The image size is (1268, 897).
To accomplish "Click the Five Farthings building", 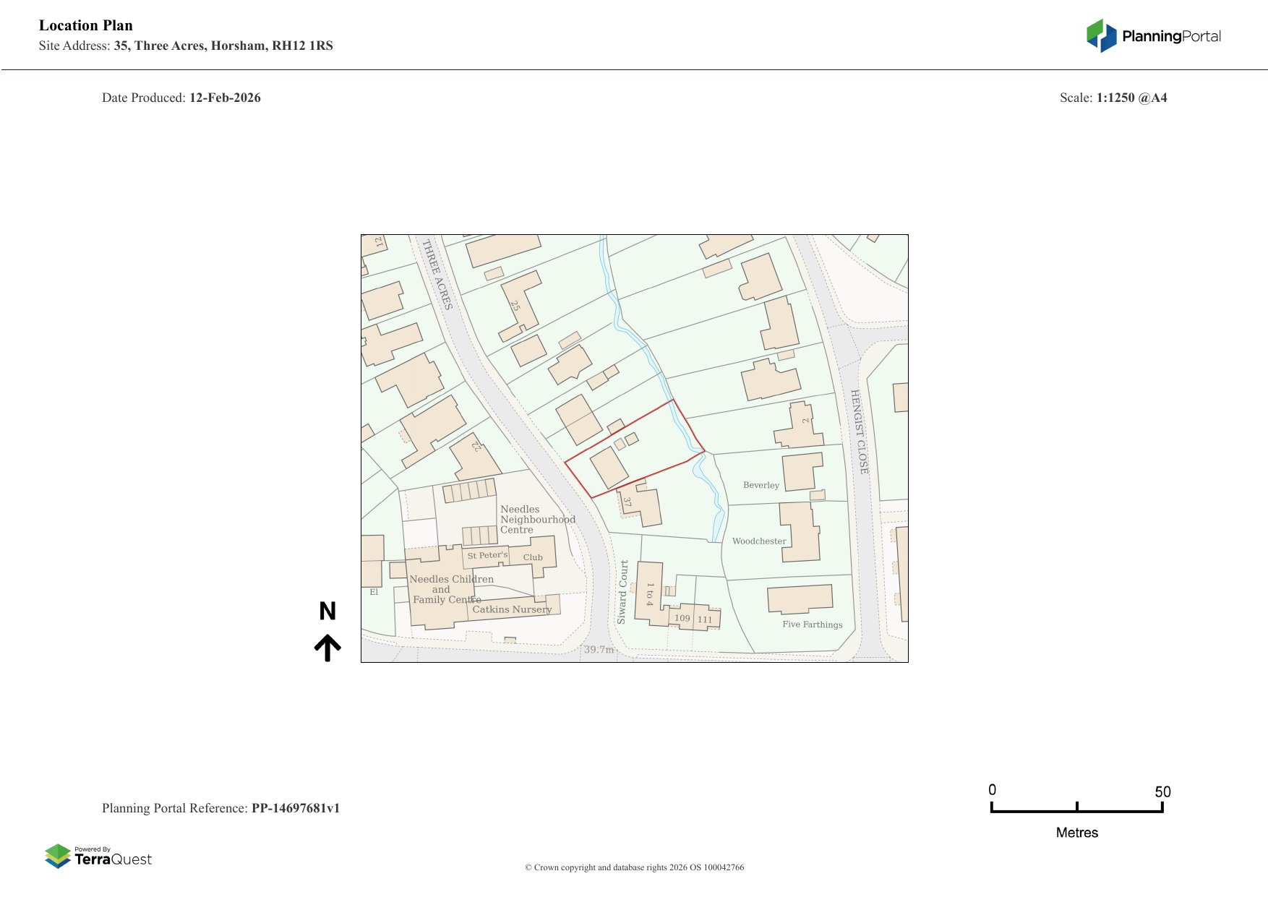I will 800,598.
